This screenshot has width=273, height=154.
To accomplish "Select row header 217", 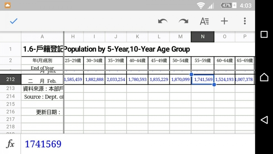I will click(11, 119).
